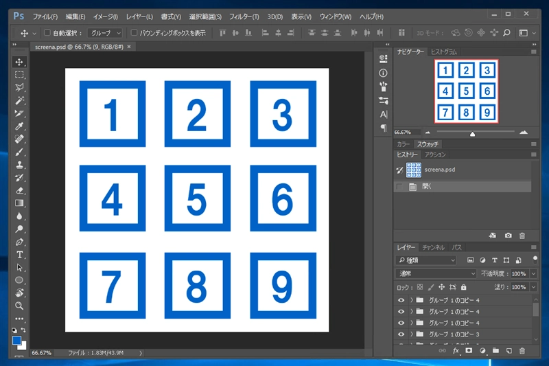The image size is (549, 366).
Task: Switch to the ヒストグラム tab
Action: pyautogui.click(x=443, y=52)
